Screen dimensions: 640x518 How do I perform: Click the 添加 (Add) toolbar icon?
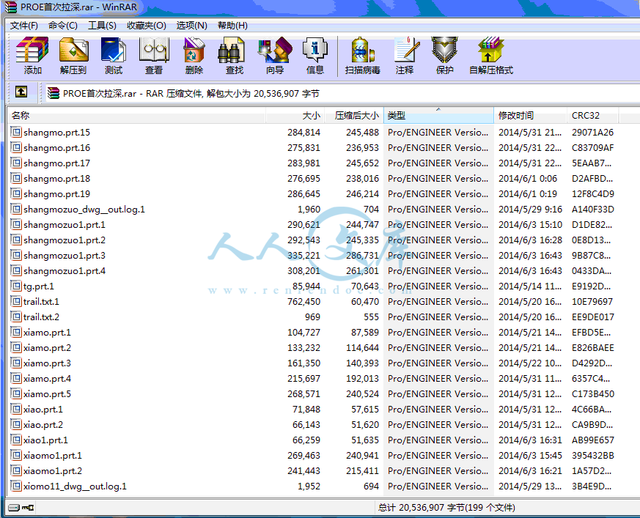32,55
